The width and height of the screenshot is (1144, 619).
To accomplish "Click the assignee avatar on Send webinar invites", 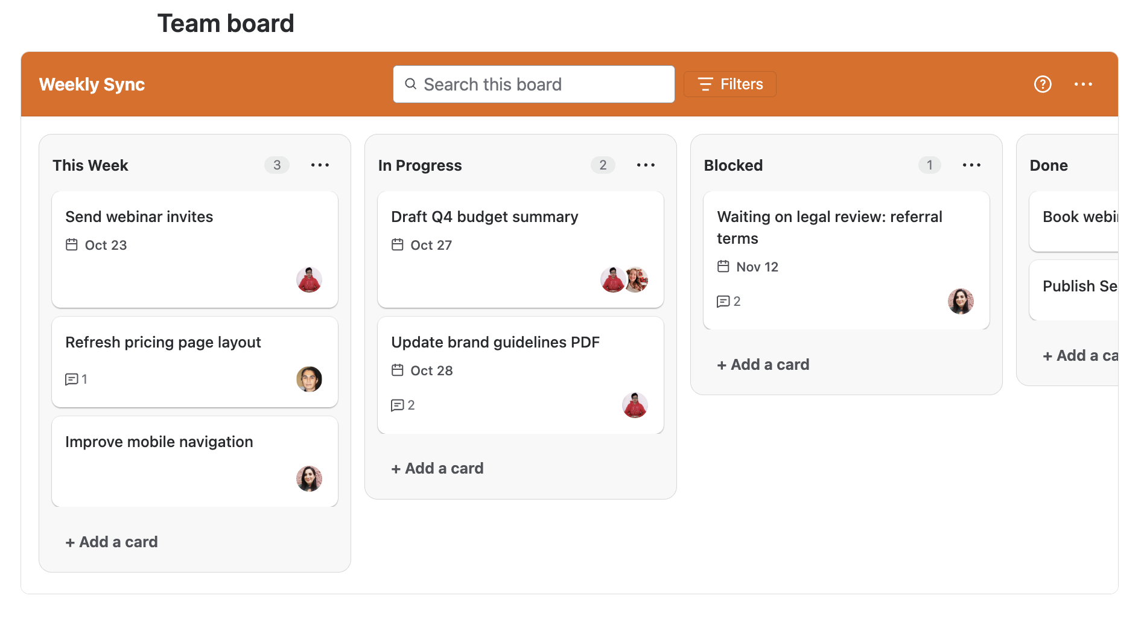I will tap(309, 280).
